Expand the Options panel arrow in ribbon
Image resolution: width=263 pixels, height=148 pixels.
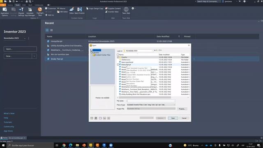37,18
